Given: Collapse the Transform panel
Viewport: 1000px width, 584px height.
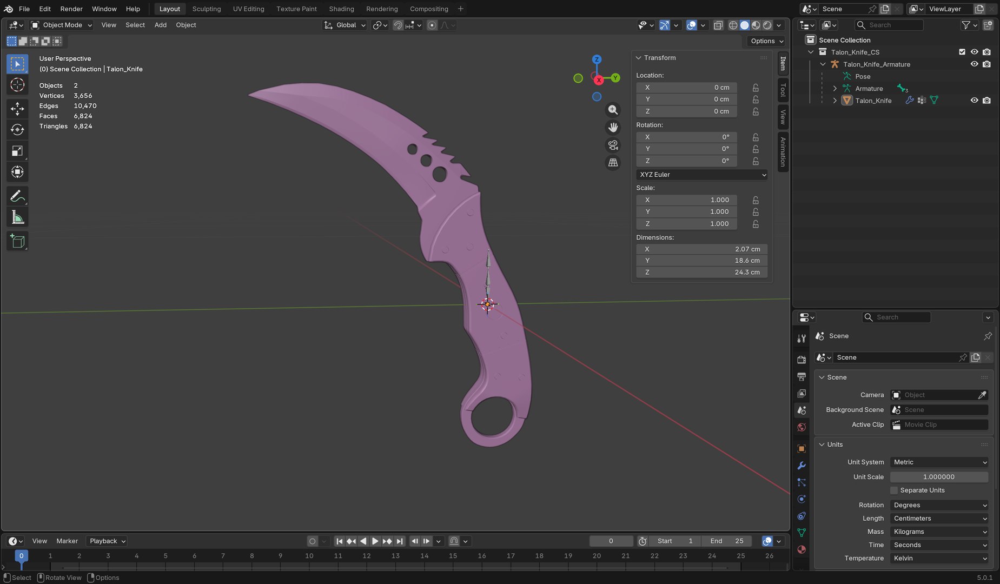Looking at the screenshot, I should [x=639, y=58].
